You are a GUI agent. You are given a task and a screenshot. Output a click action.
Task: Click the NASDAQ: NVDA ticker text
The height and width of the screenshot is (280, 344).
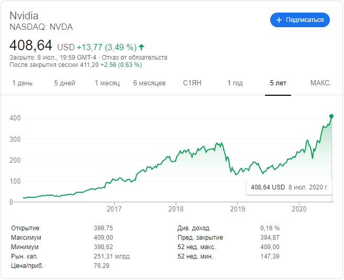tap(41, 27)
